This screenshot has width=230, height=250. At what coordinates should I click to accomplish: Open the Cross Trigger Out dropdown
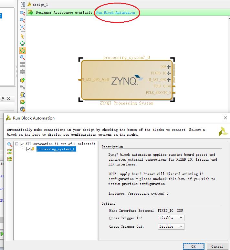(171, 226)
